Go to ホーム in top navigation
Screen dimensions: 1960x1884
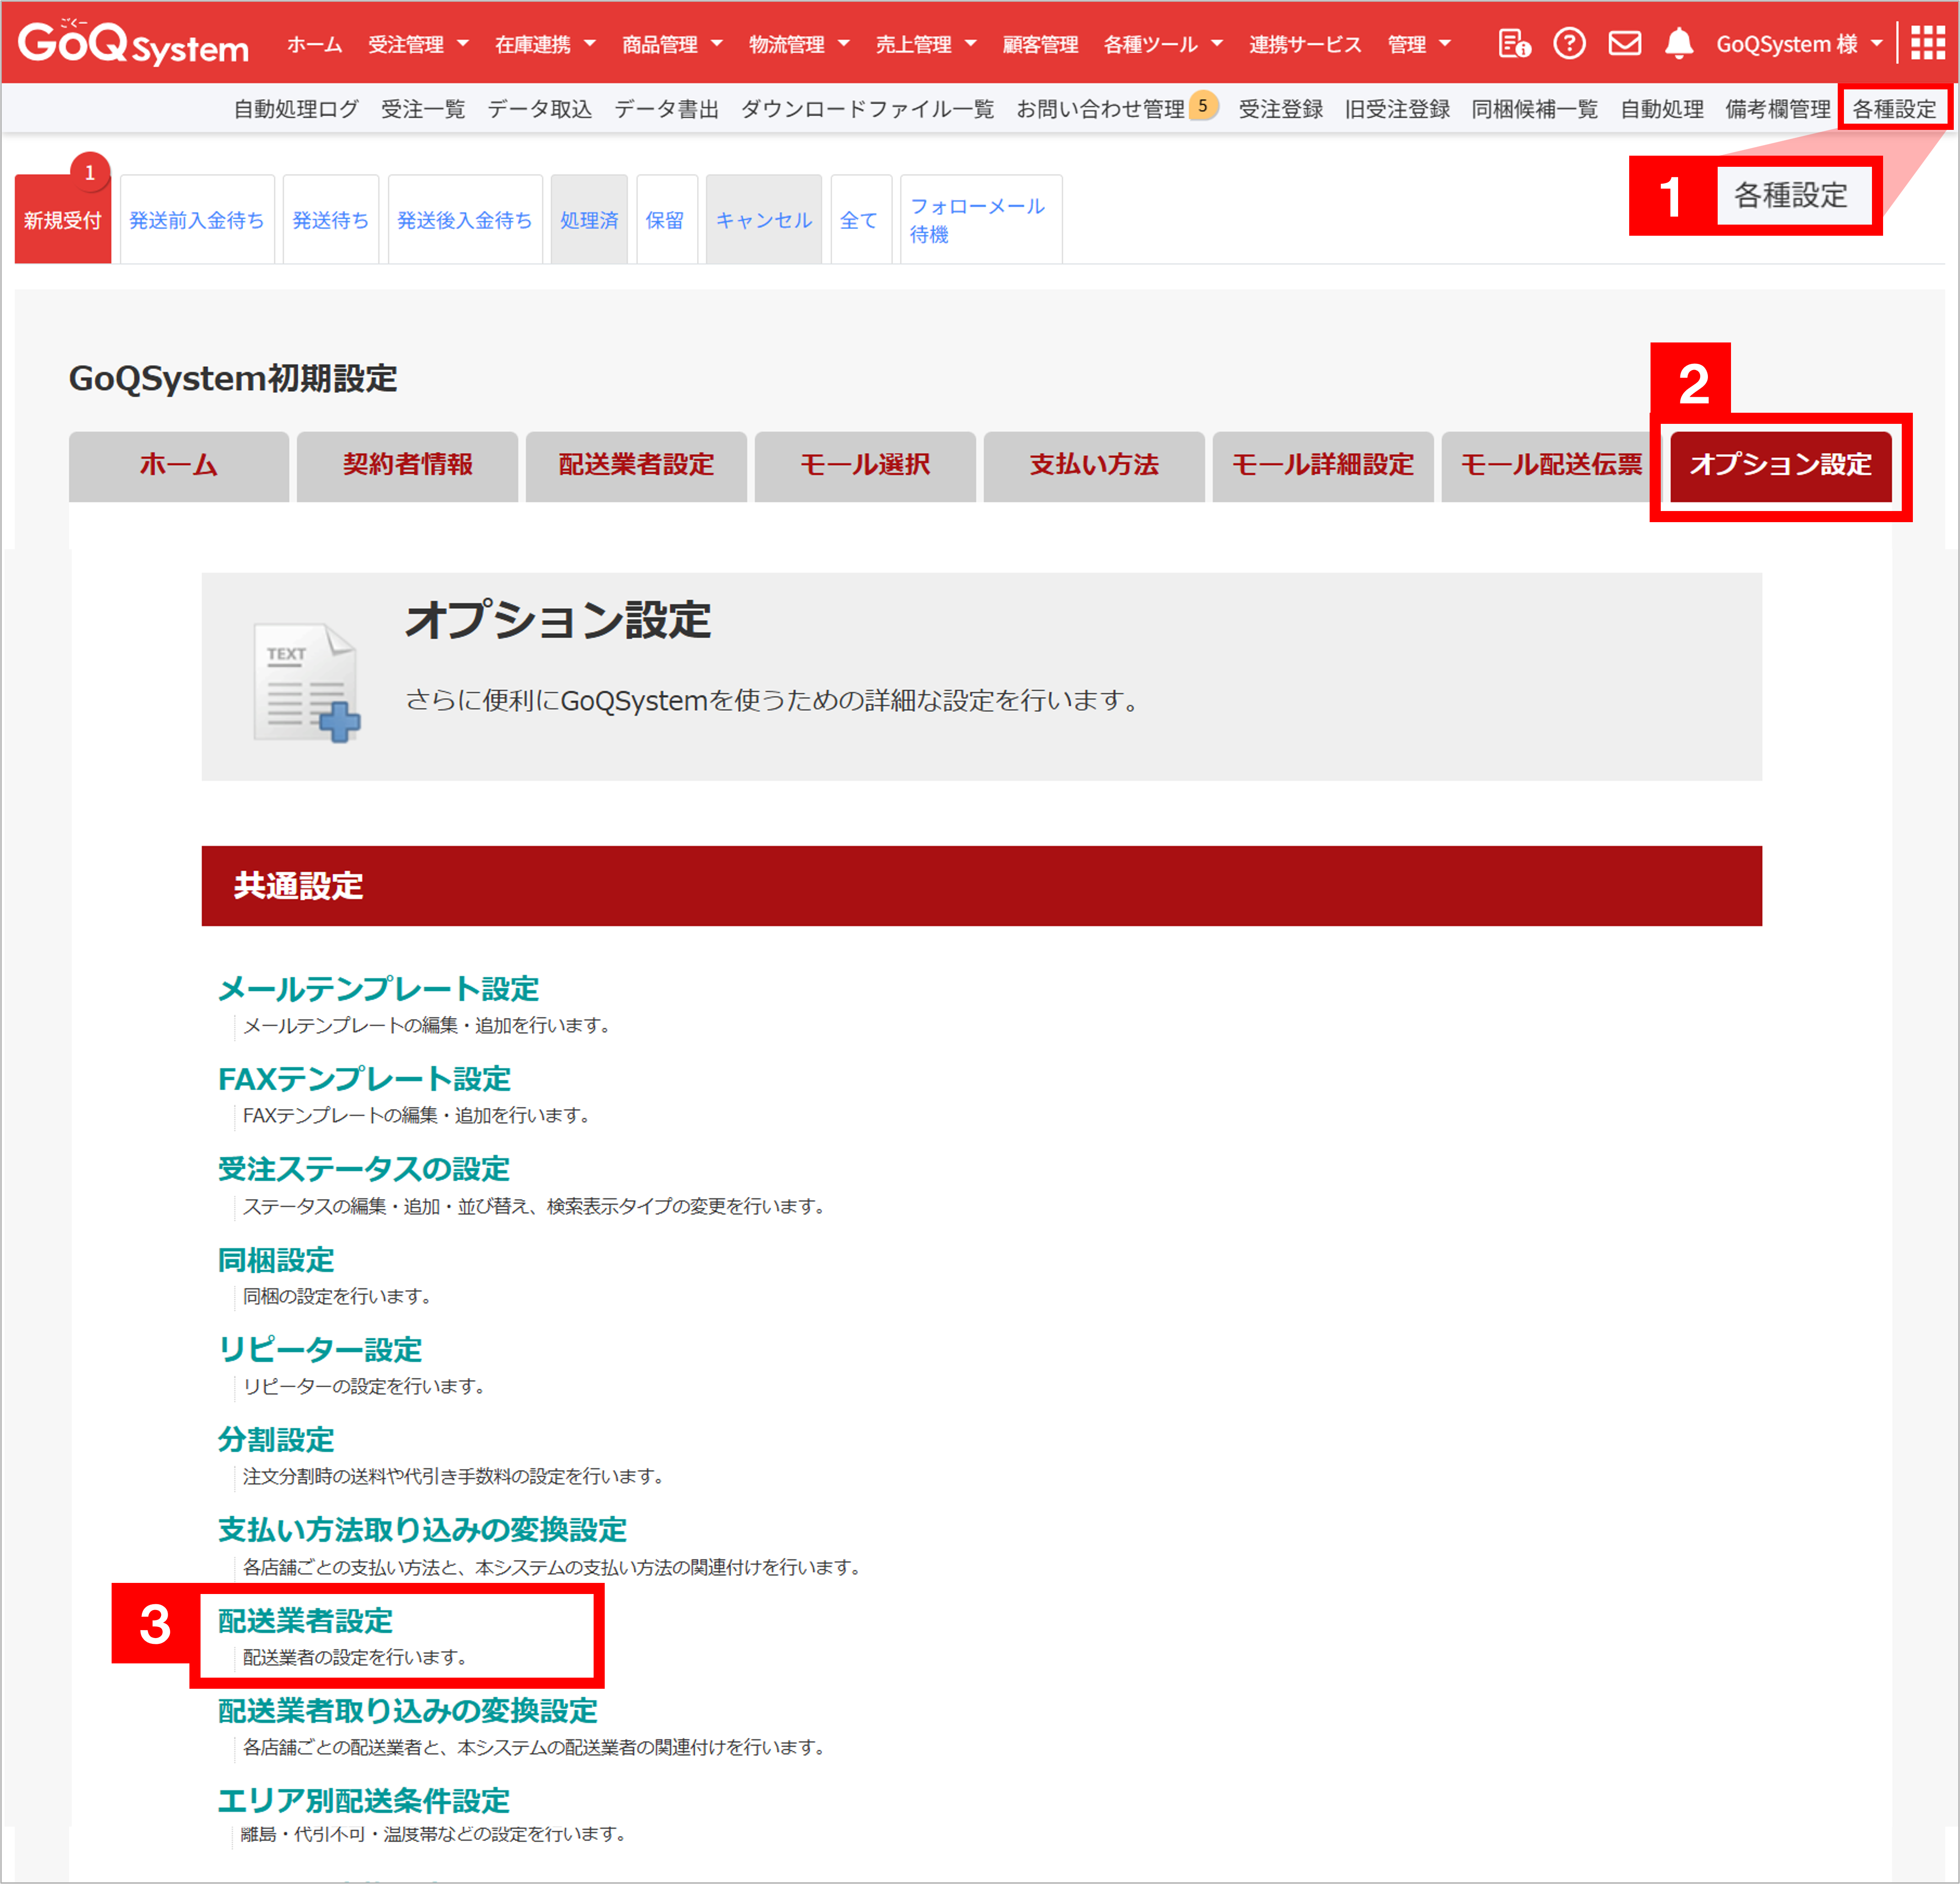[x=314, y=44]
